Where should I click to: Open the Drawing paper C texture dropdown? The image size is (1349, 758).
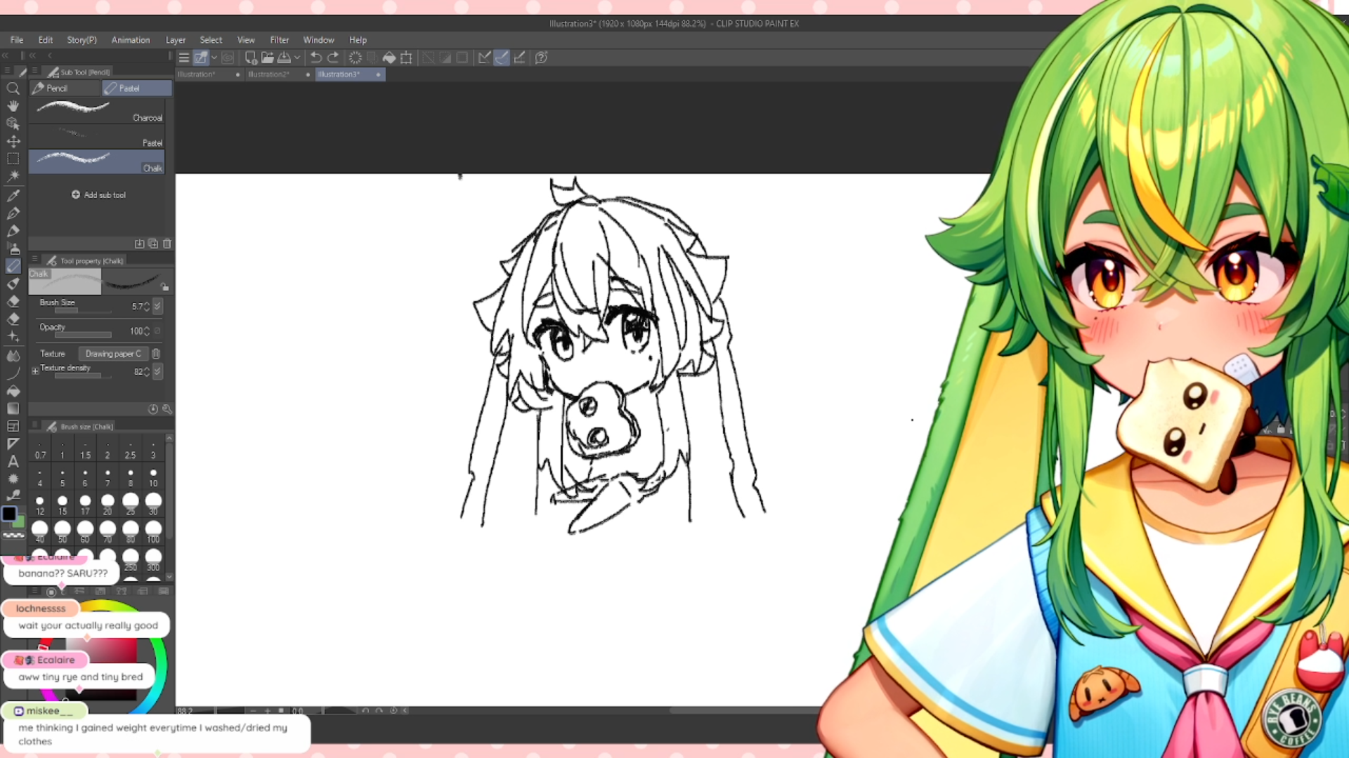click(x=112, y=354)
